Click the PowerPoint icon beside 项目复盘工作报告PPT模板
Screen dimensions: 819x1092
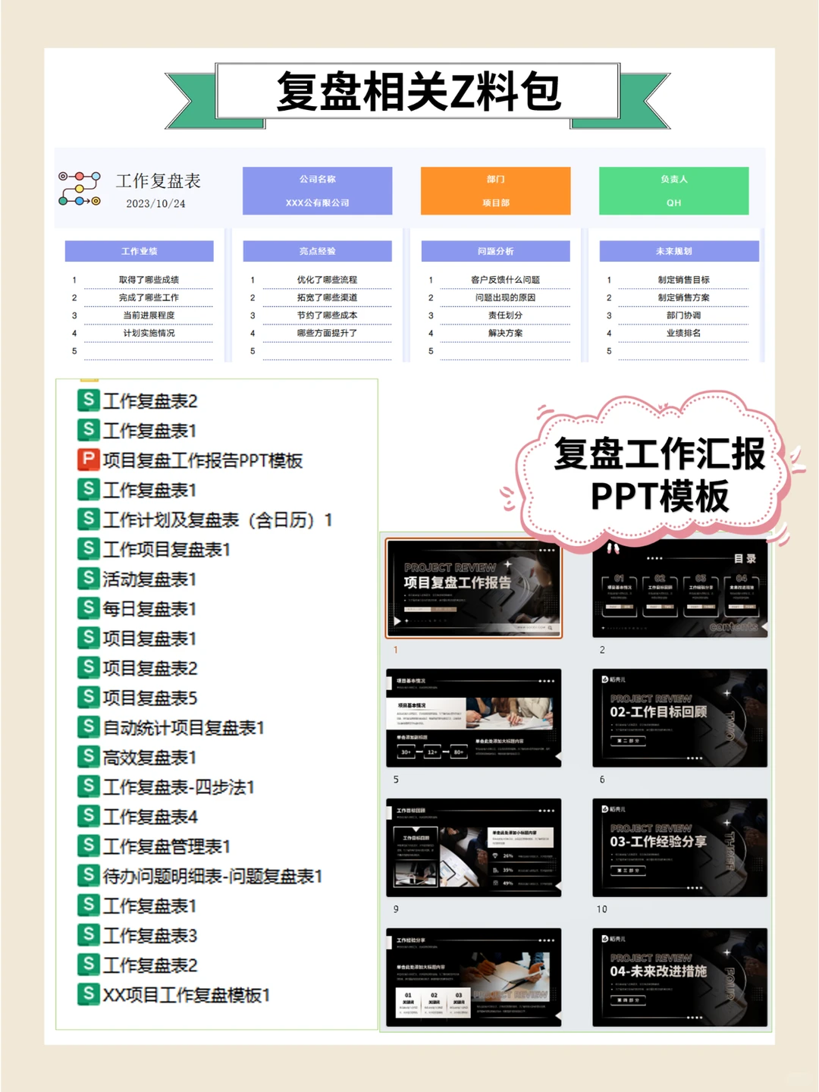coord(89,460)
